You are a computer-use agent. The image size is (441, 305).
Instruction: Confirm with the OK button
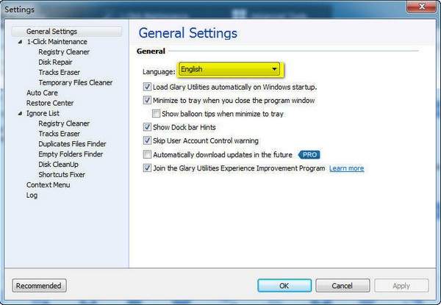284,286
